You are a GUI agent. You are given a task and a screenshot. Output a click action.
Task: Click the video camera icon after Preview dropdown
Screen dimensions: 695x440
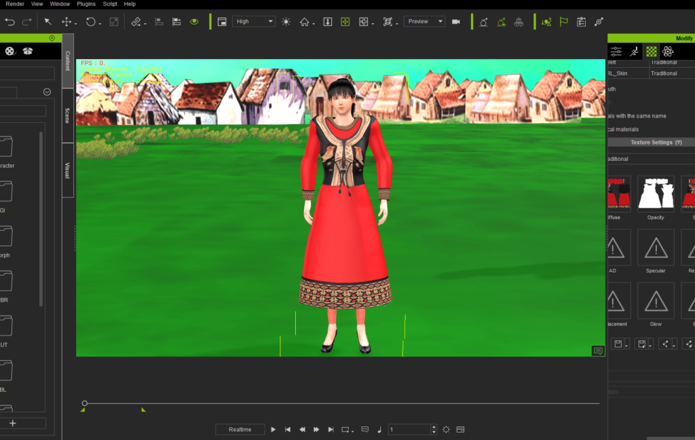(x=457, y=21)
